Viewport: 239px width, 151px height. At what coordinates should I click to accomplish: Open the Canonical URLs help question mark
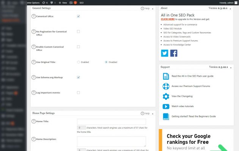tap(33, 16)
